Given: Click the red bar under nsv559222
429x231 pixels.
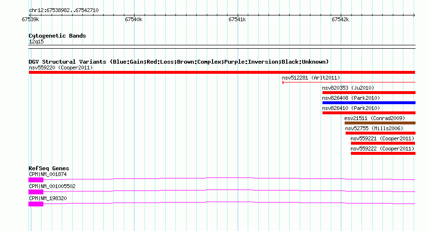Looking at the screenshot, I should [383, 153].
